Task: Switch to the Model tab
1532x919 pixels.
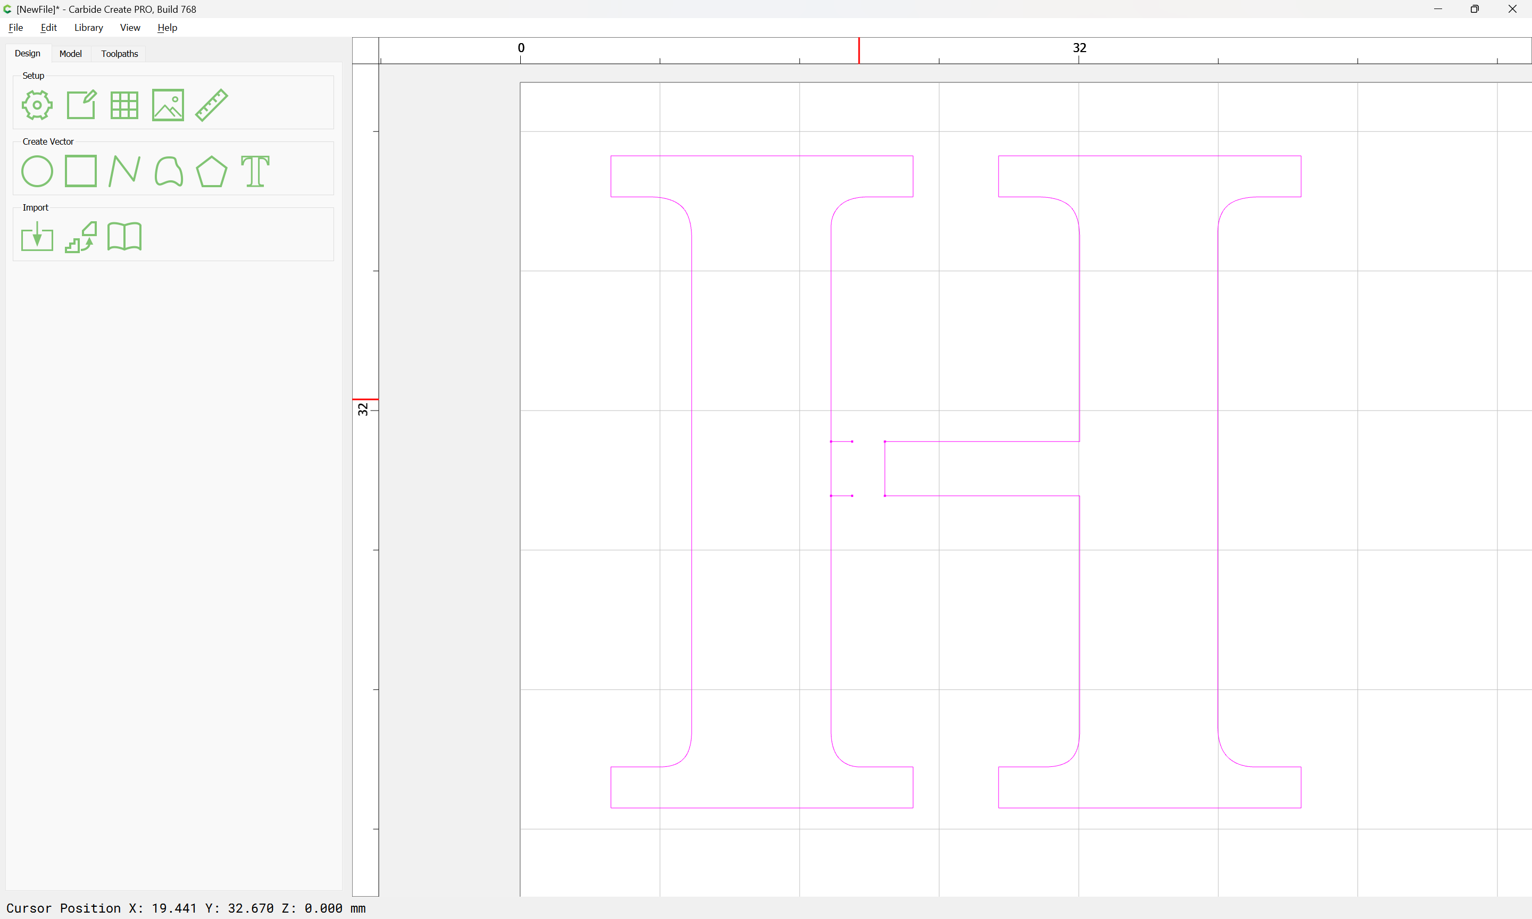Action: (x=71, y=54)
